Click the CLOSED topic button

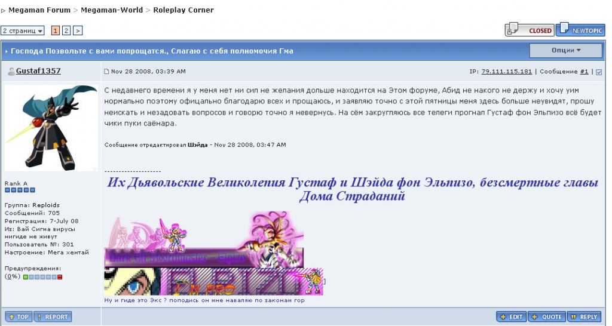(530, 30)
